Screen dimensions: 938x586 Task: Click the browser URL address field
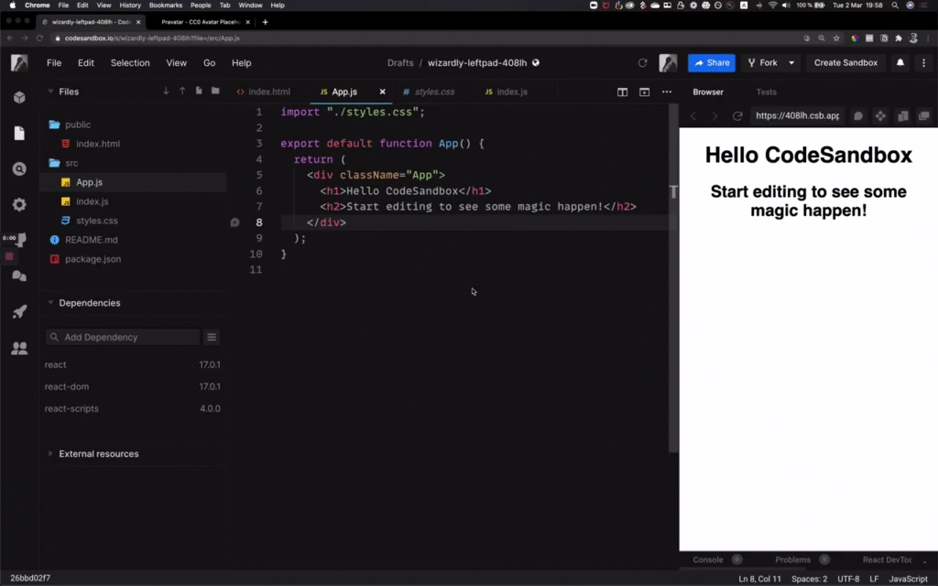[798, 116]
